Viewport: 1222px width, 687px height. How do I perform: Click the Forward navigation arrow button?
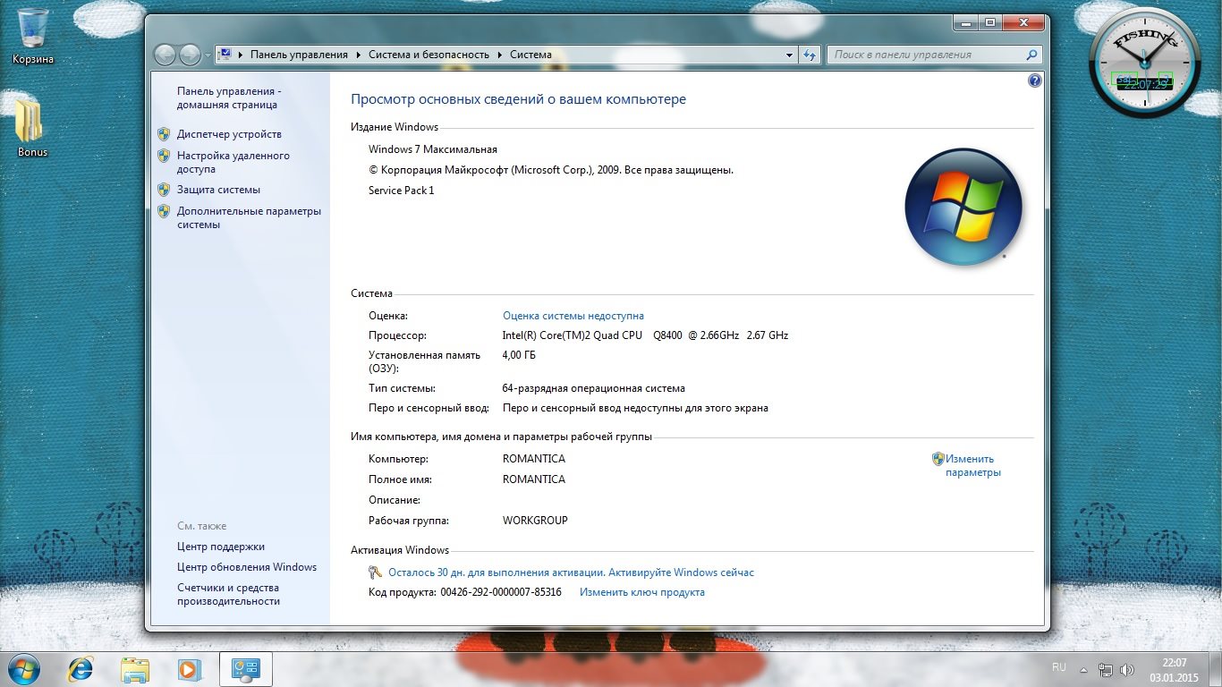click(190, 55)
